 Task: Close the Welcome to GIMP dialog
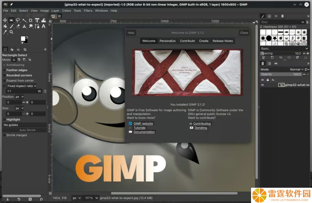244,33
